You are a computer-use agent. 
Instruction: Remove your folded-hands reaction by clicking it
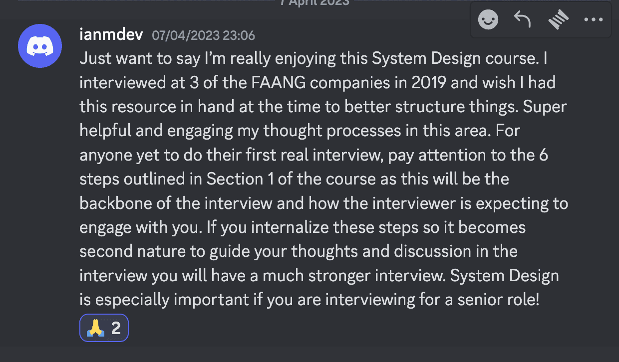tap(104, 328)
